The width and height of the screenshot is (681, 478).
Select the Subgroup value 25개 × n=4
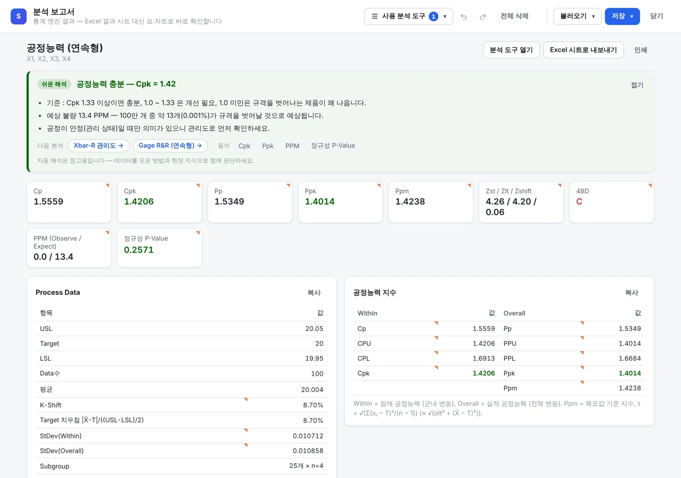pos(306,466)
